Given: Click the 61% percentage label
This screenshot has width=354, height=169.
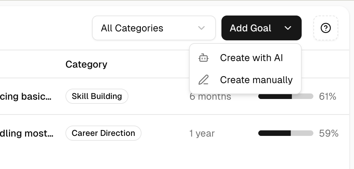Looking at the screenshot, I should [327, 97].
